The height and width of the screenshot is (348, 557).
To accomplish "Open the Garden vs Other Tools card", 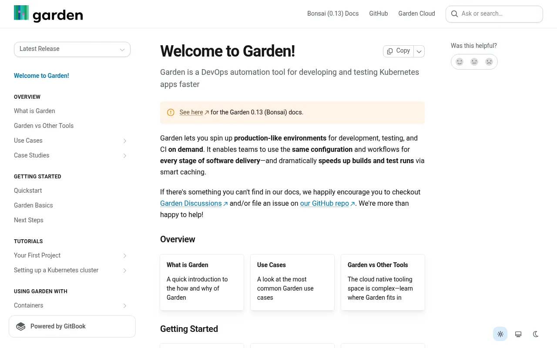I will (x=383, y=282).
